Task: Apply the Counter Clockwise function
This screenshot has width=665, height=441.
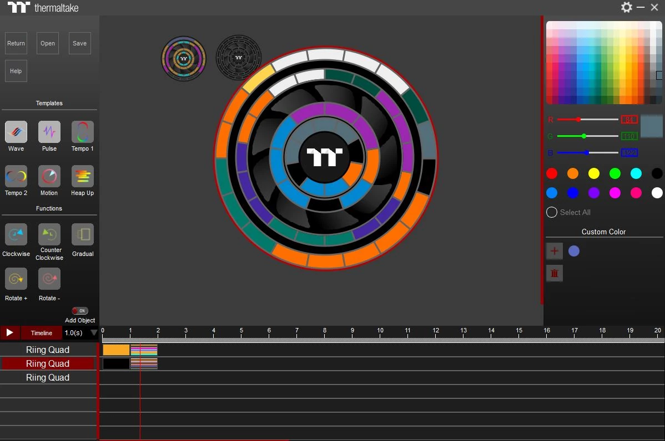Action: 49,234
